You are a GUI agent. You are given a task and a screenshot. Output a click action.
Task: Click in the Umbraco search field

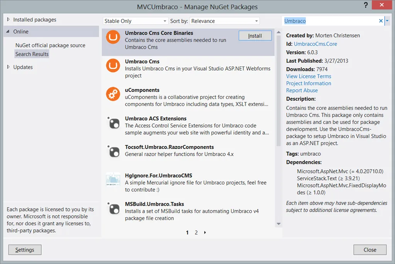(x=330, y=21)
